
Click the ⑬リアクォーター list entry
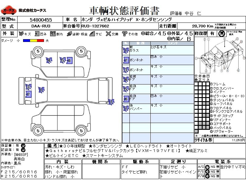(x=221, y=131)
